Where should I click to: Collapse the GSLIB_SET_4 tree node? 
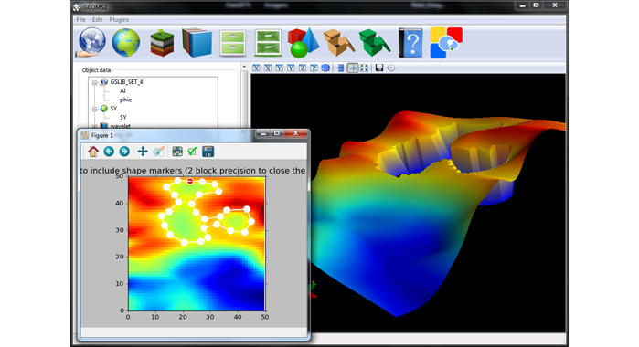pos(94,82)
